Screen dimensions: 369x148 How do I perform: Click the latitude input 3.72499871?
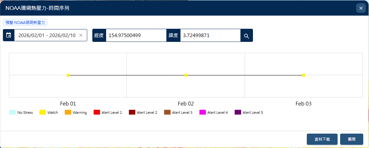(x=210, y=35)
